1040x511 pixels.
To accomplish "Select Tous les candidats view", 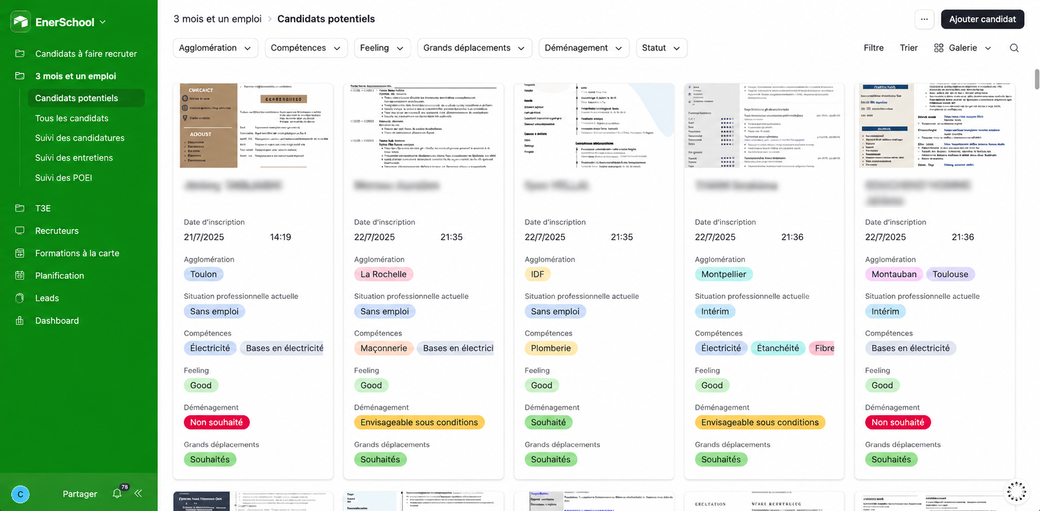I will [x=72, y=118].
